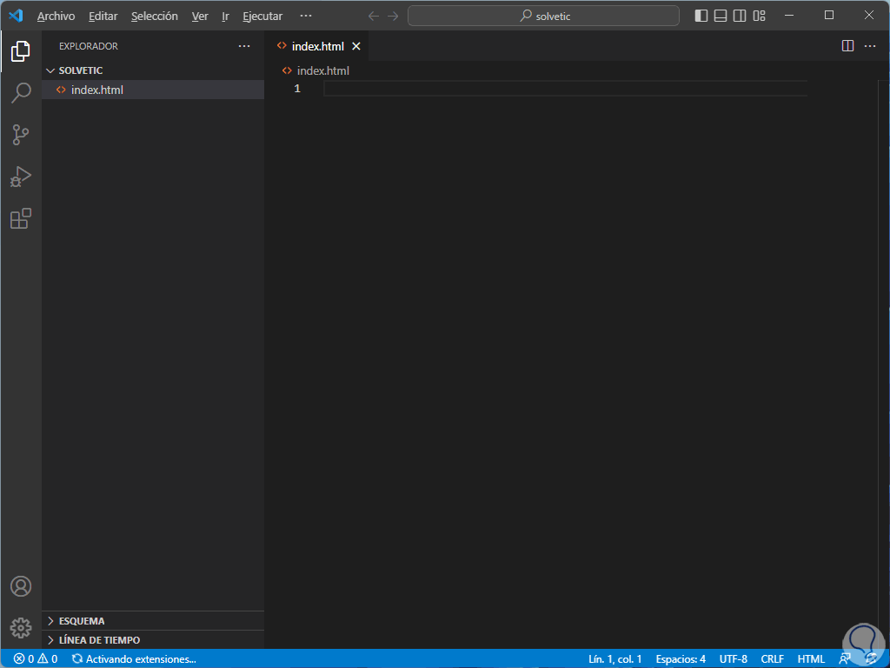Maximize the VS Code window

coord(828,16)
